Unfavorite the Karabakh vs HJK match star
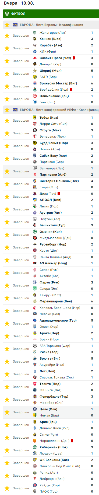99x495 pixels. pyautogui.click(x=7, y=48)
